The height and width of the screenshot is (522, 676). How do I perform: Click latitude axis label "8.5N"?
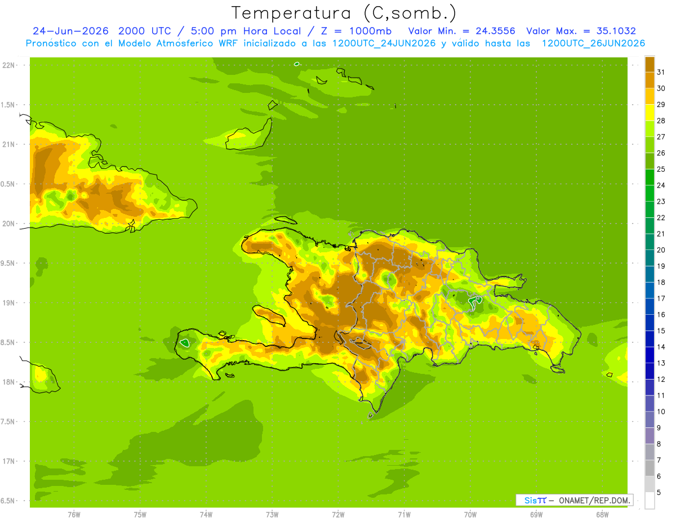(8, 342)
